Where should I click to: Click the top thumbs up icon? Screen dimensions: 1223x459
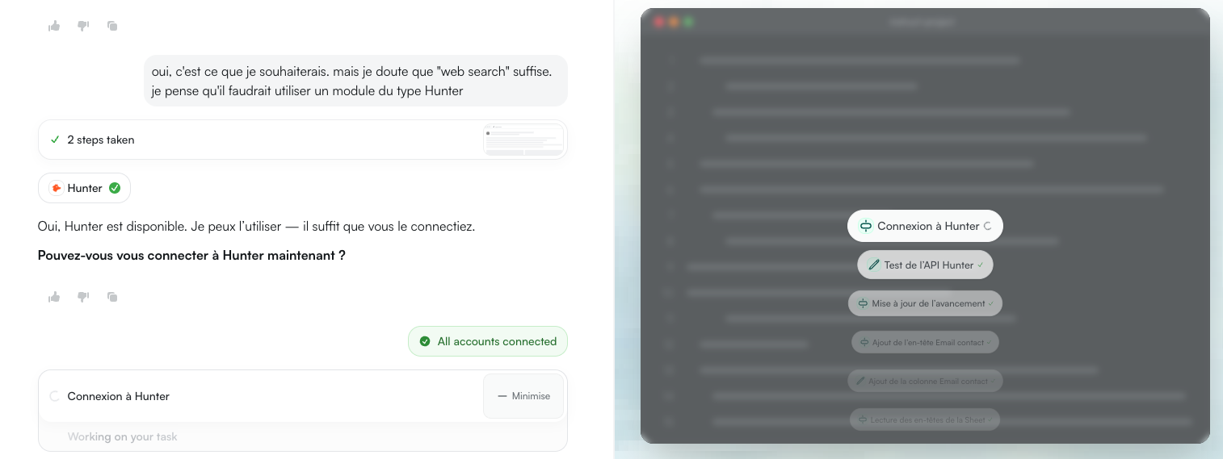point(54,26)
